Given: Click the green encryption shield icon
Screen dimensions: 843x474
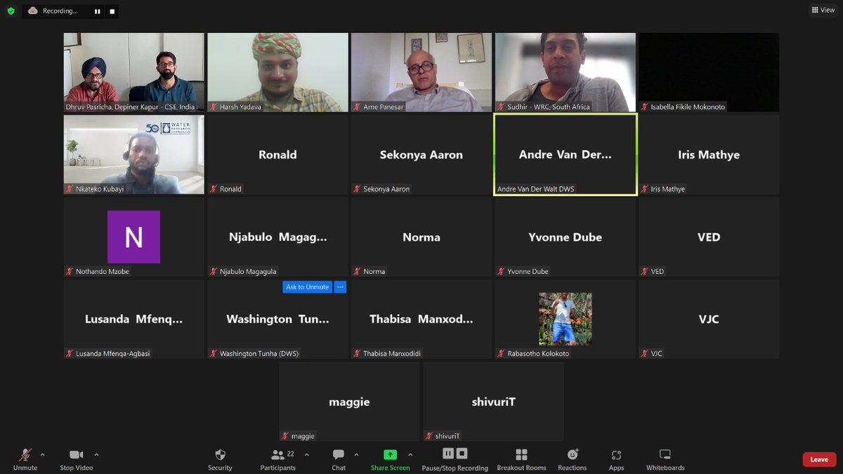Looking at the screenshot, I should [x=11, y=11].
